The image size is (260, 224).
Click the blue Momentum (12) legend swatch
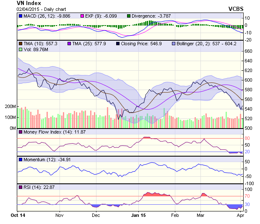point(20,160)
